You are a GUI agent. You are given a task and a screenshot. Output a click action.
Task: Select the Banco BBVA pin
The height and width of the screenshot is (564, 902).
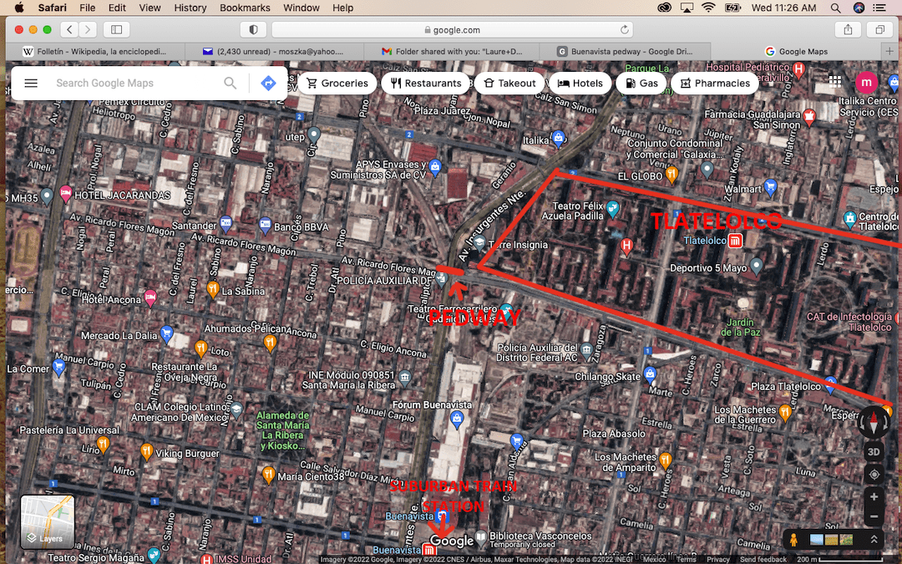(265, 226)
